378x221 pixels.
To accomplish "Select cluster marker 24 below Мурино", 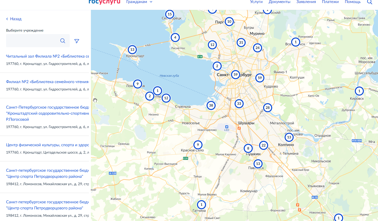I will (x=258, y=48).
